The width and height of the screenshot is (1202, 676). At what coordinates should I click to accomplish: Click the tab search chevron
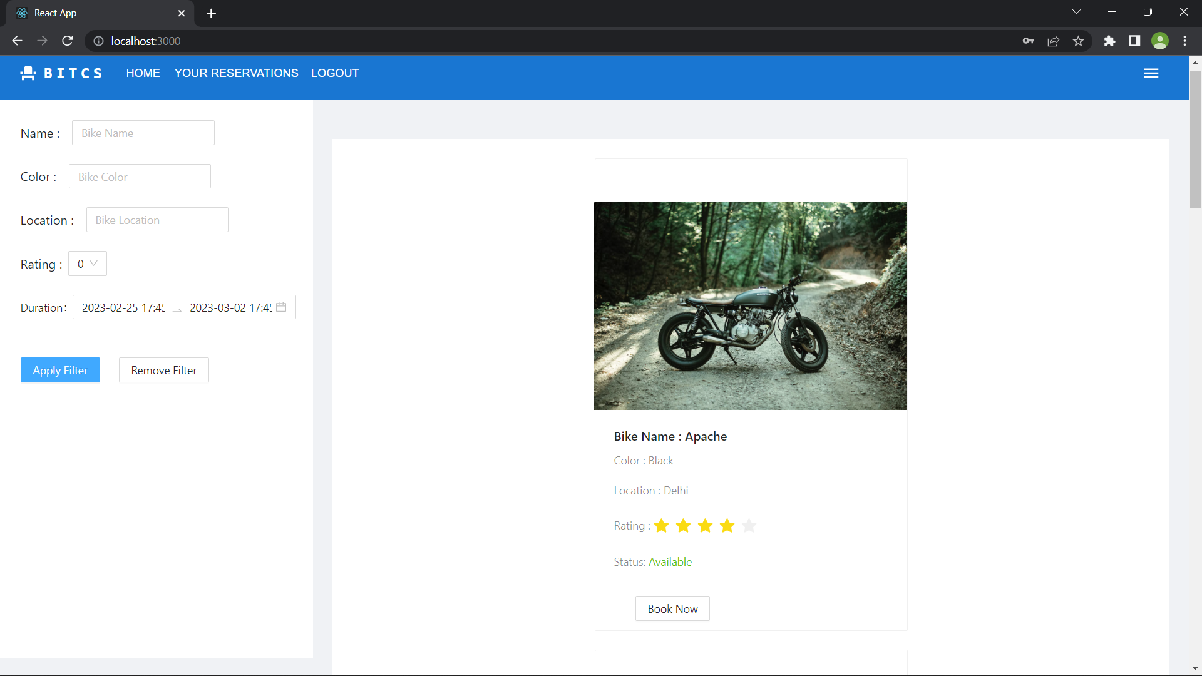[1076, 11]
